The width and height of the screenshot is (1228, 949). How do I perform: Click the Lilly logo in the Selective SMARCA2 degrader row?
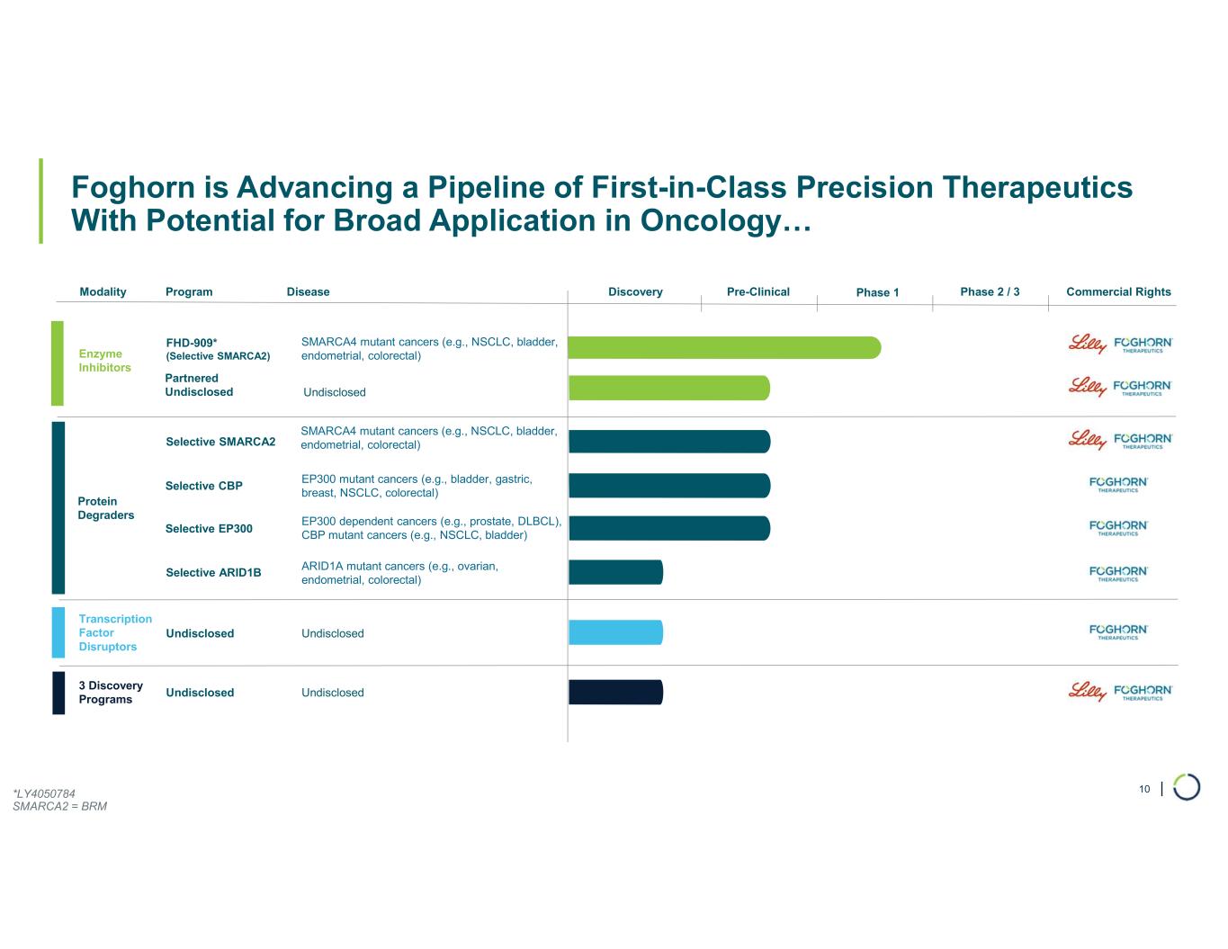(1087, 440)
